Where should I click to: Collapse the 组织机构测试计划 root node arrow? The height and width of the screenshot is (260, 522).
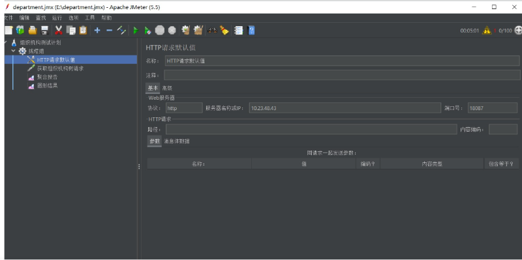[6, 42]
